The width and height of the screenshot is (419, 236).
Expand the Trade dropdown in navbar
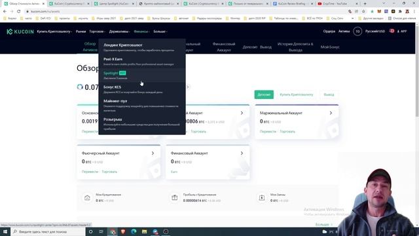(98, 31)
